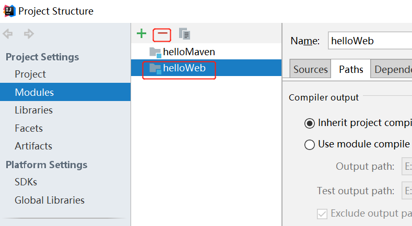Click the helloWeb module folder icon
Screen dimensions: 412x226
[155, 68]
